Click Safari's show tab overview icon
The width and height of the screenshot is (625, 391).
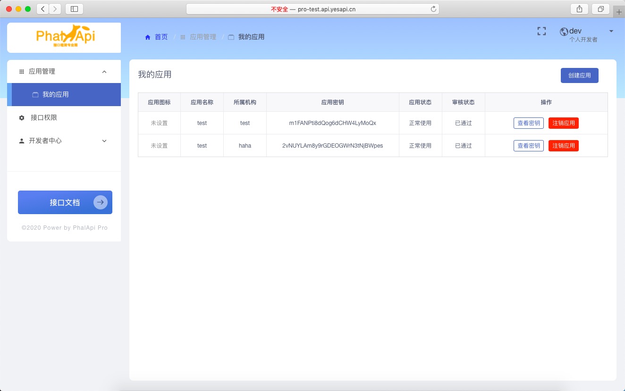coord(601,9)
